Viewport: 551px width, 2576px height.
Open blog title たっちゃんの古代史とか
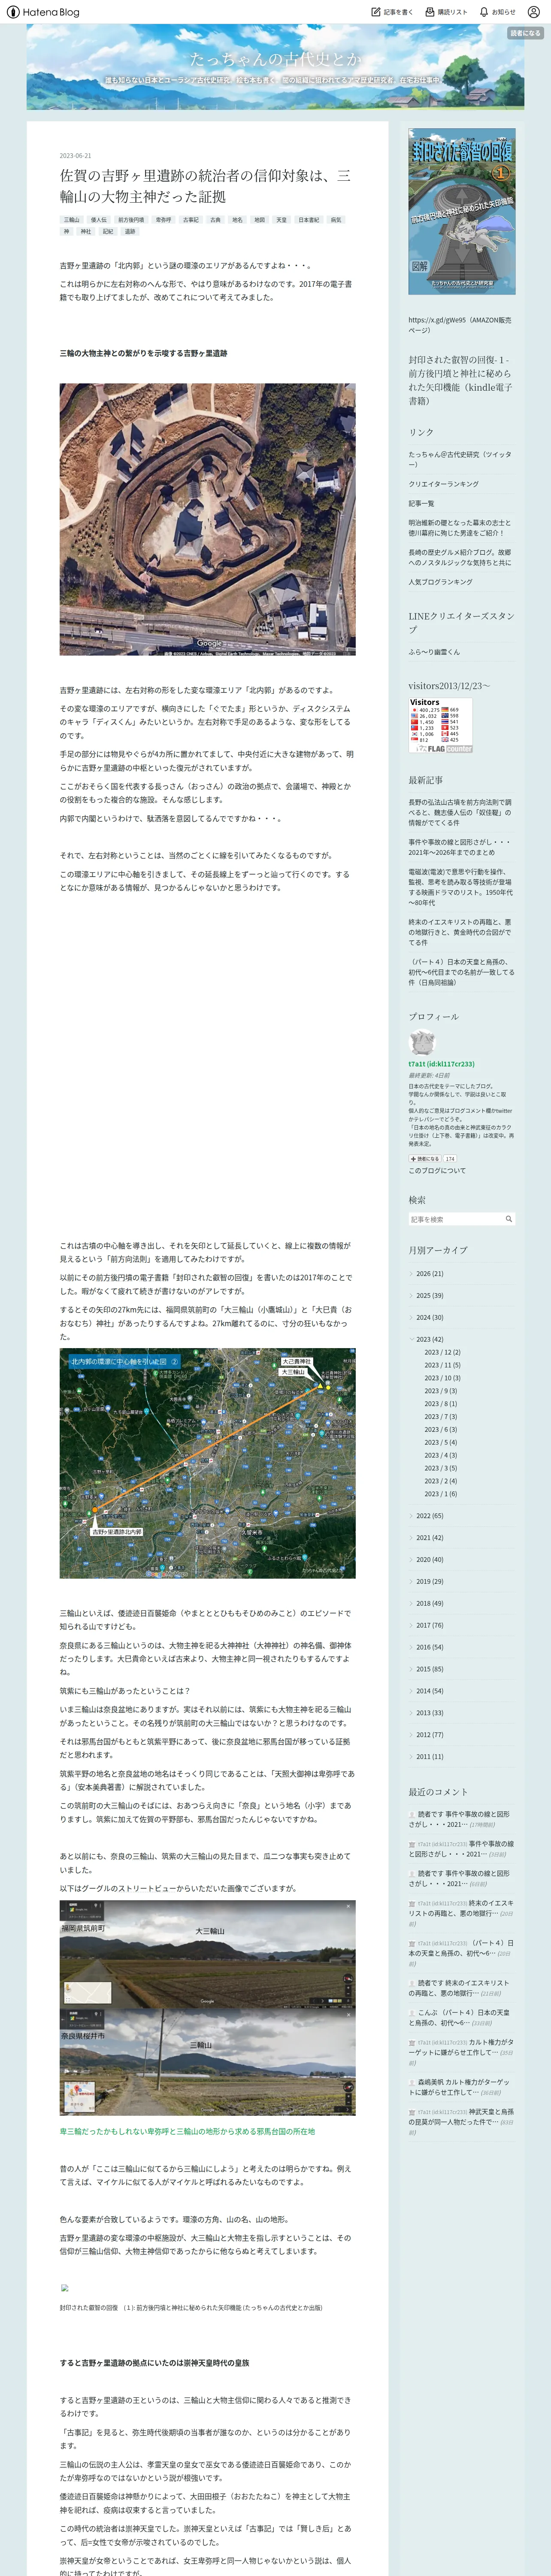(275, 59)
